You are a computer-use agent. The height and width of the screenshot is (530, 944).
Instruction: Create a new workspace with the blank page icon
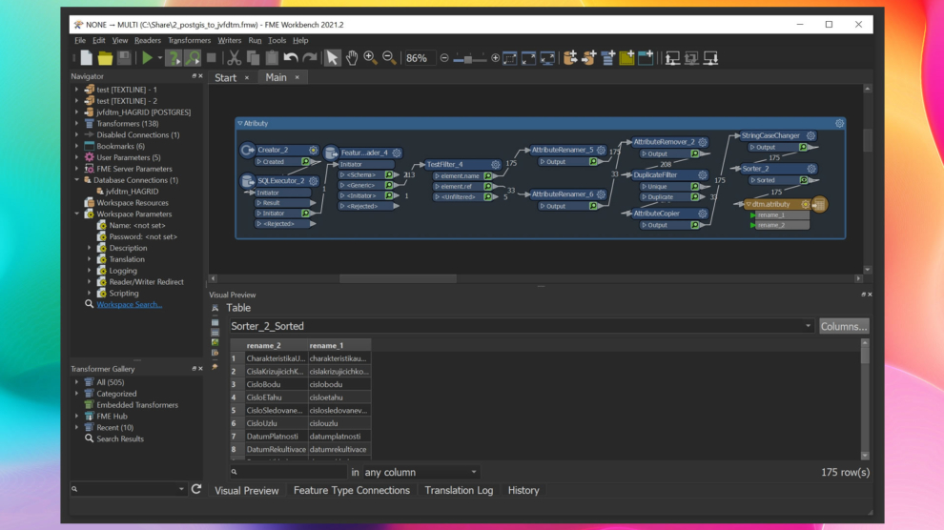pos(86,58)
